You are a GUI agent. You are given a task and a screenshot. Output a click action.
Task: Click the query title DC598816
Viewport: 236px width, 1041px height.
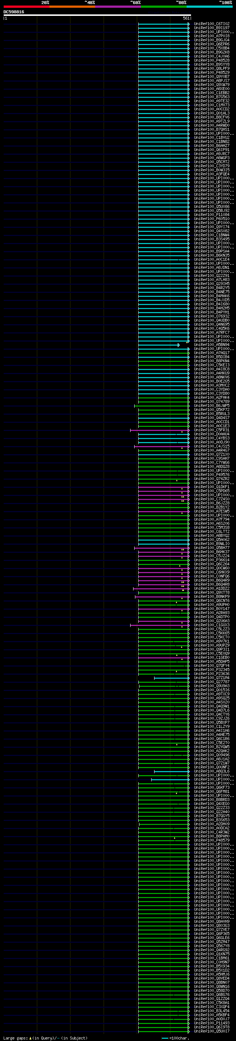(14, 12)
